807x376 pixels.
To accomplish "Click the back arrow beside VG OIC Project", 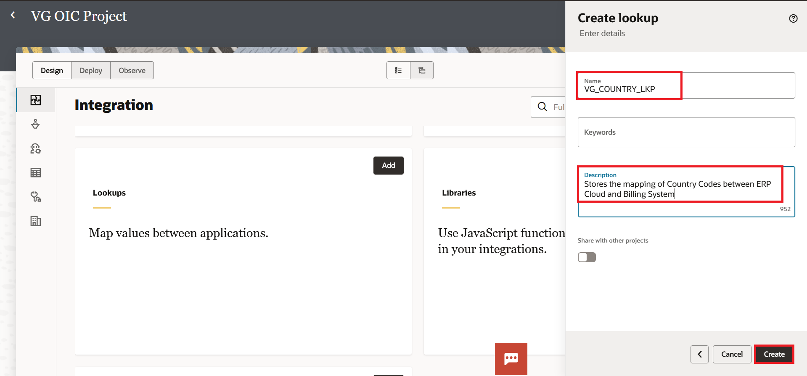I will [x=13, y=16].
